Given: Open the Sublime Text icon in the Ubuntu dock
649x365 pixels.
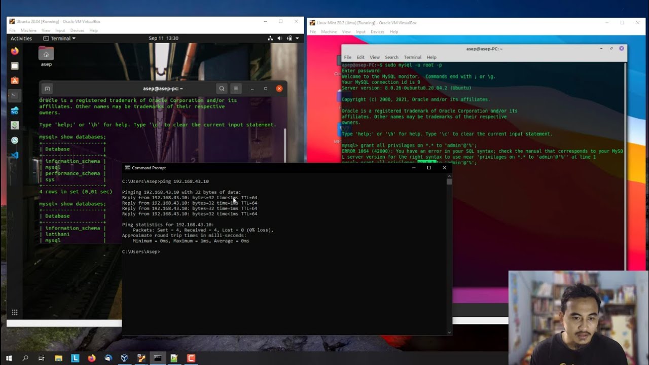Looking at the screenshot, I should point(15,125).
